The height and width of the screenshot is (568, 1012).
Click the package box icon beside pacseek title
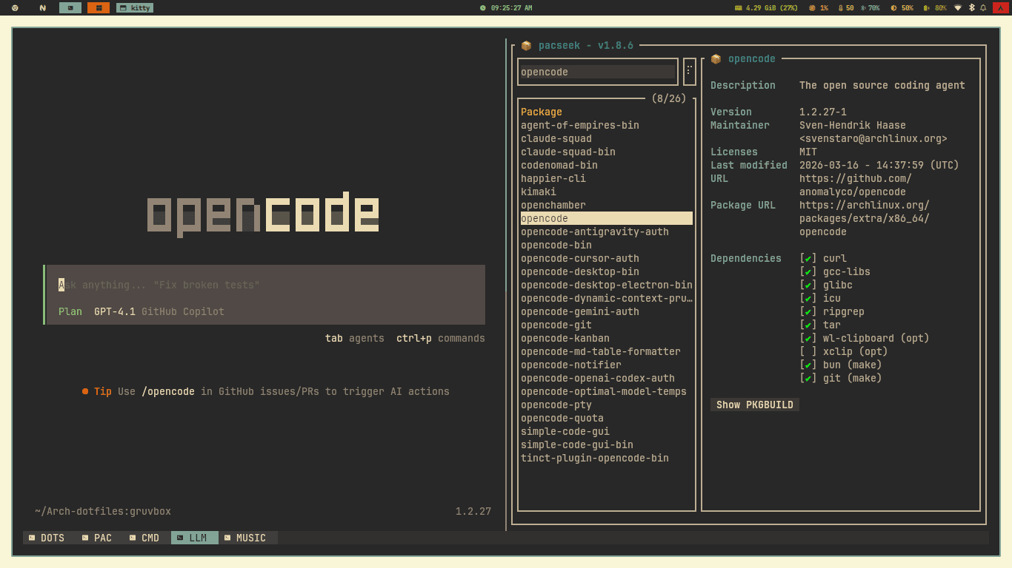(x=526, y=46)
